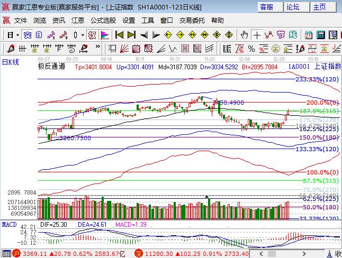This screenshot has width=342, height=258.
Task: Click the pink flag icon in toolbar
Action: tap(105, 35)
